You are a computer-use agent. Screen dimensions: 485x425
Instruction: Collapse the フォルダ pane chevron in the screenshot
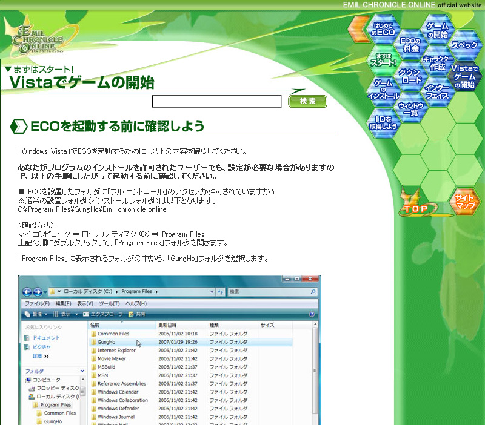[82, 371]
